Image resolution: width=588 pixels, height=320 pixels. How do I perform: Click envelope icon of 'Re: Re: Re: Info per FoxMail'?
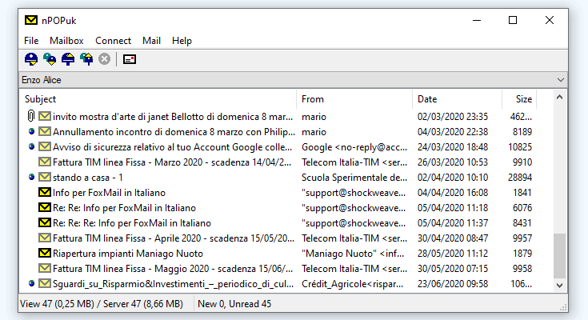(45, 222)
